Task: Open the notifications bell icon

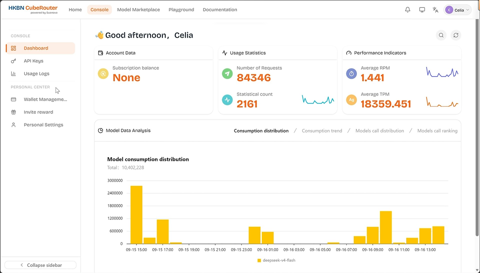Action: (407, 10)
